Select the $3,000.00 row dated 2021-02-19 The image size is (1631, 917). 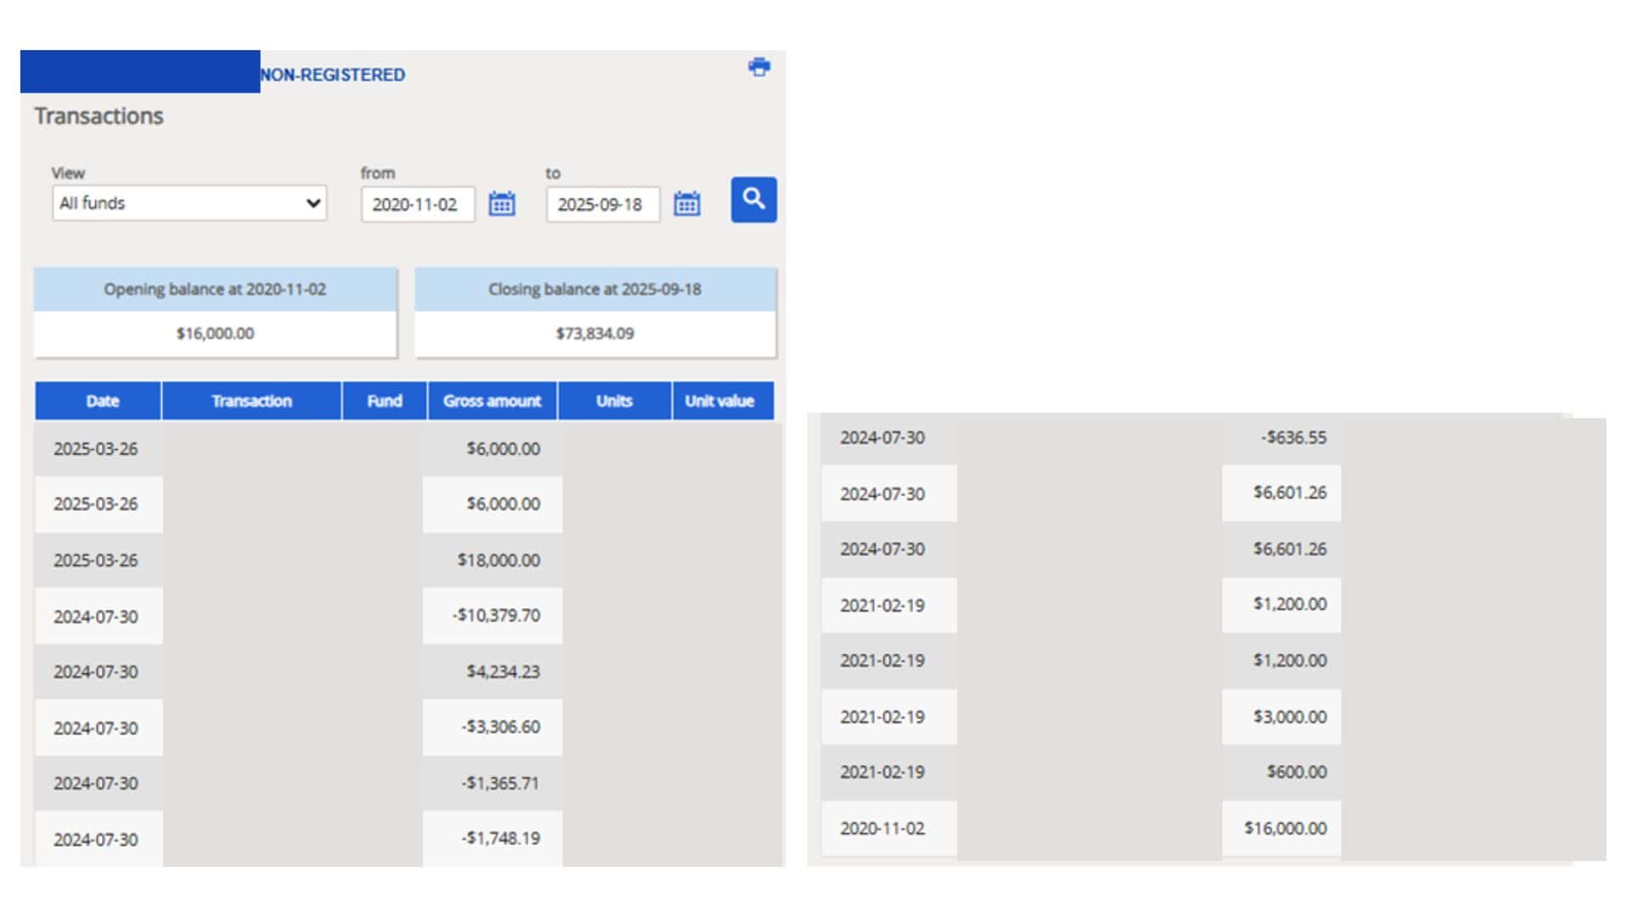pyautogui.click(x=1213, y=717)
